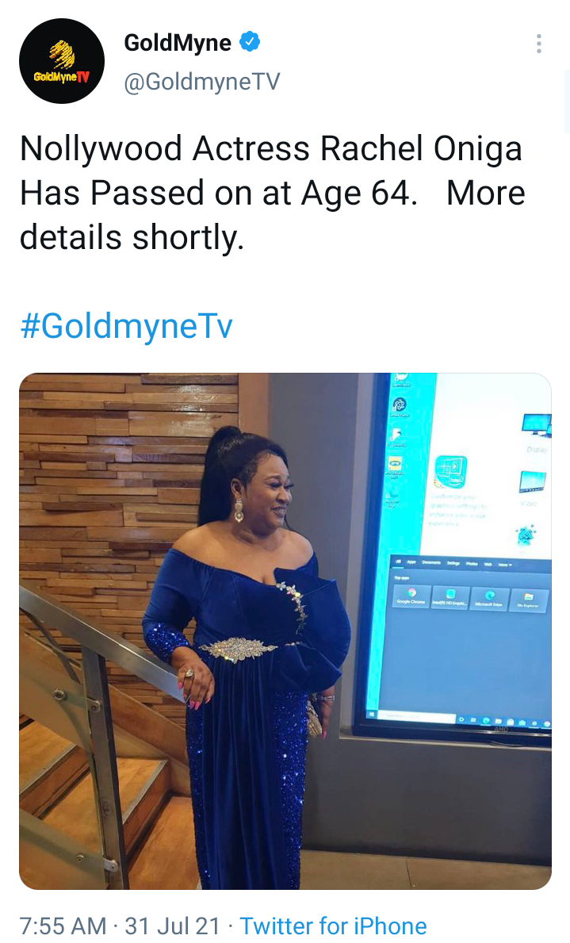The height and width of the screenshot is (943, 570).
Task: Click the taskbar search box in photo
Action: 417,717
